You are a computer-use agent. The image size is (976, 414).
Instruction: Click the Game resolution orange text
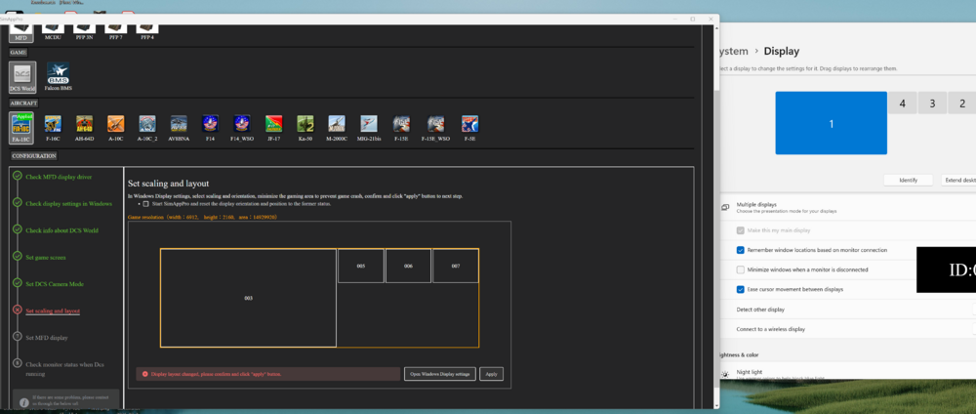click(202, 218)
